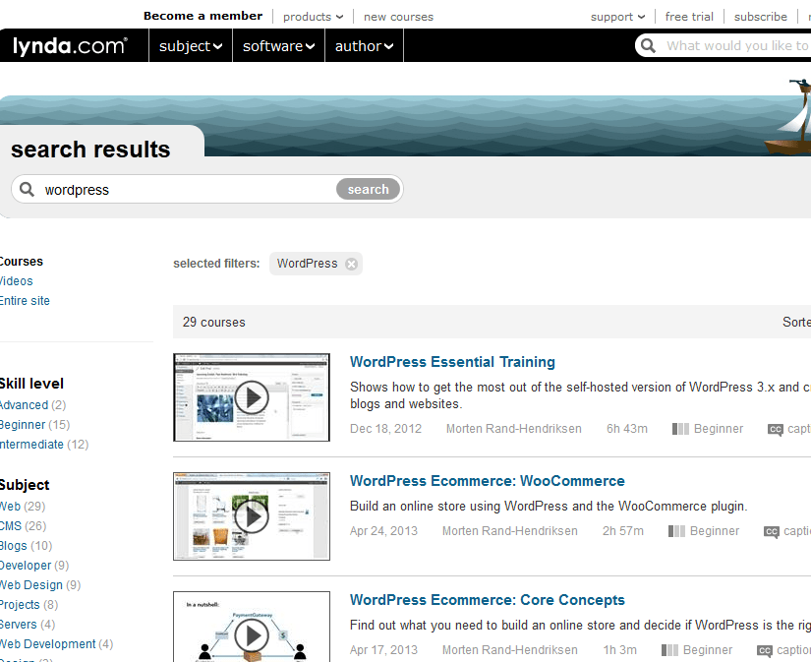
Task: Switch to Entire site results
Action: click(25, 301)
